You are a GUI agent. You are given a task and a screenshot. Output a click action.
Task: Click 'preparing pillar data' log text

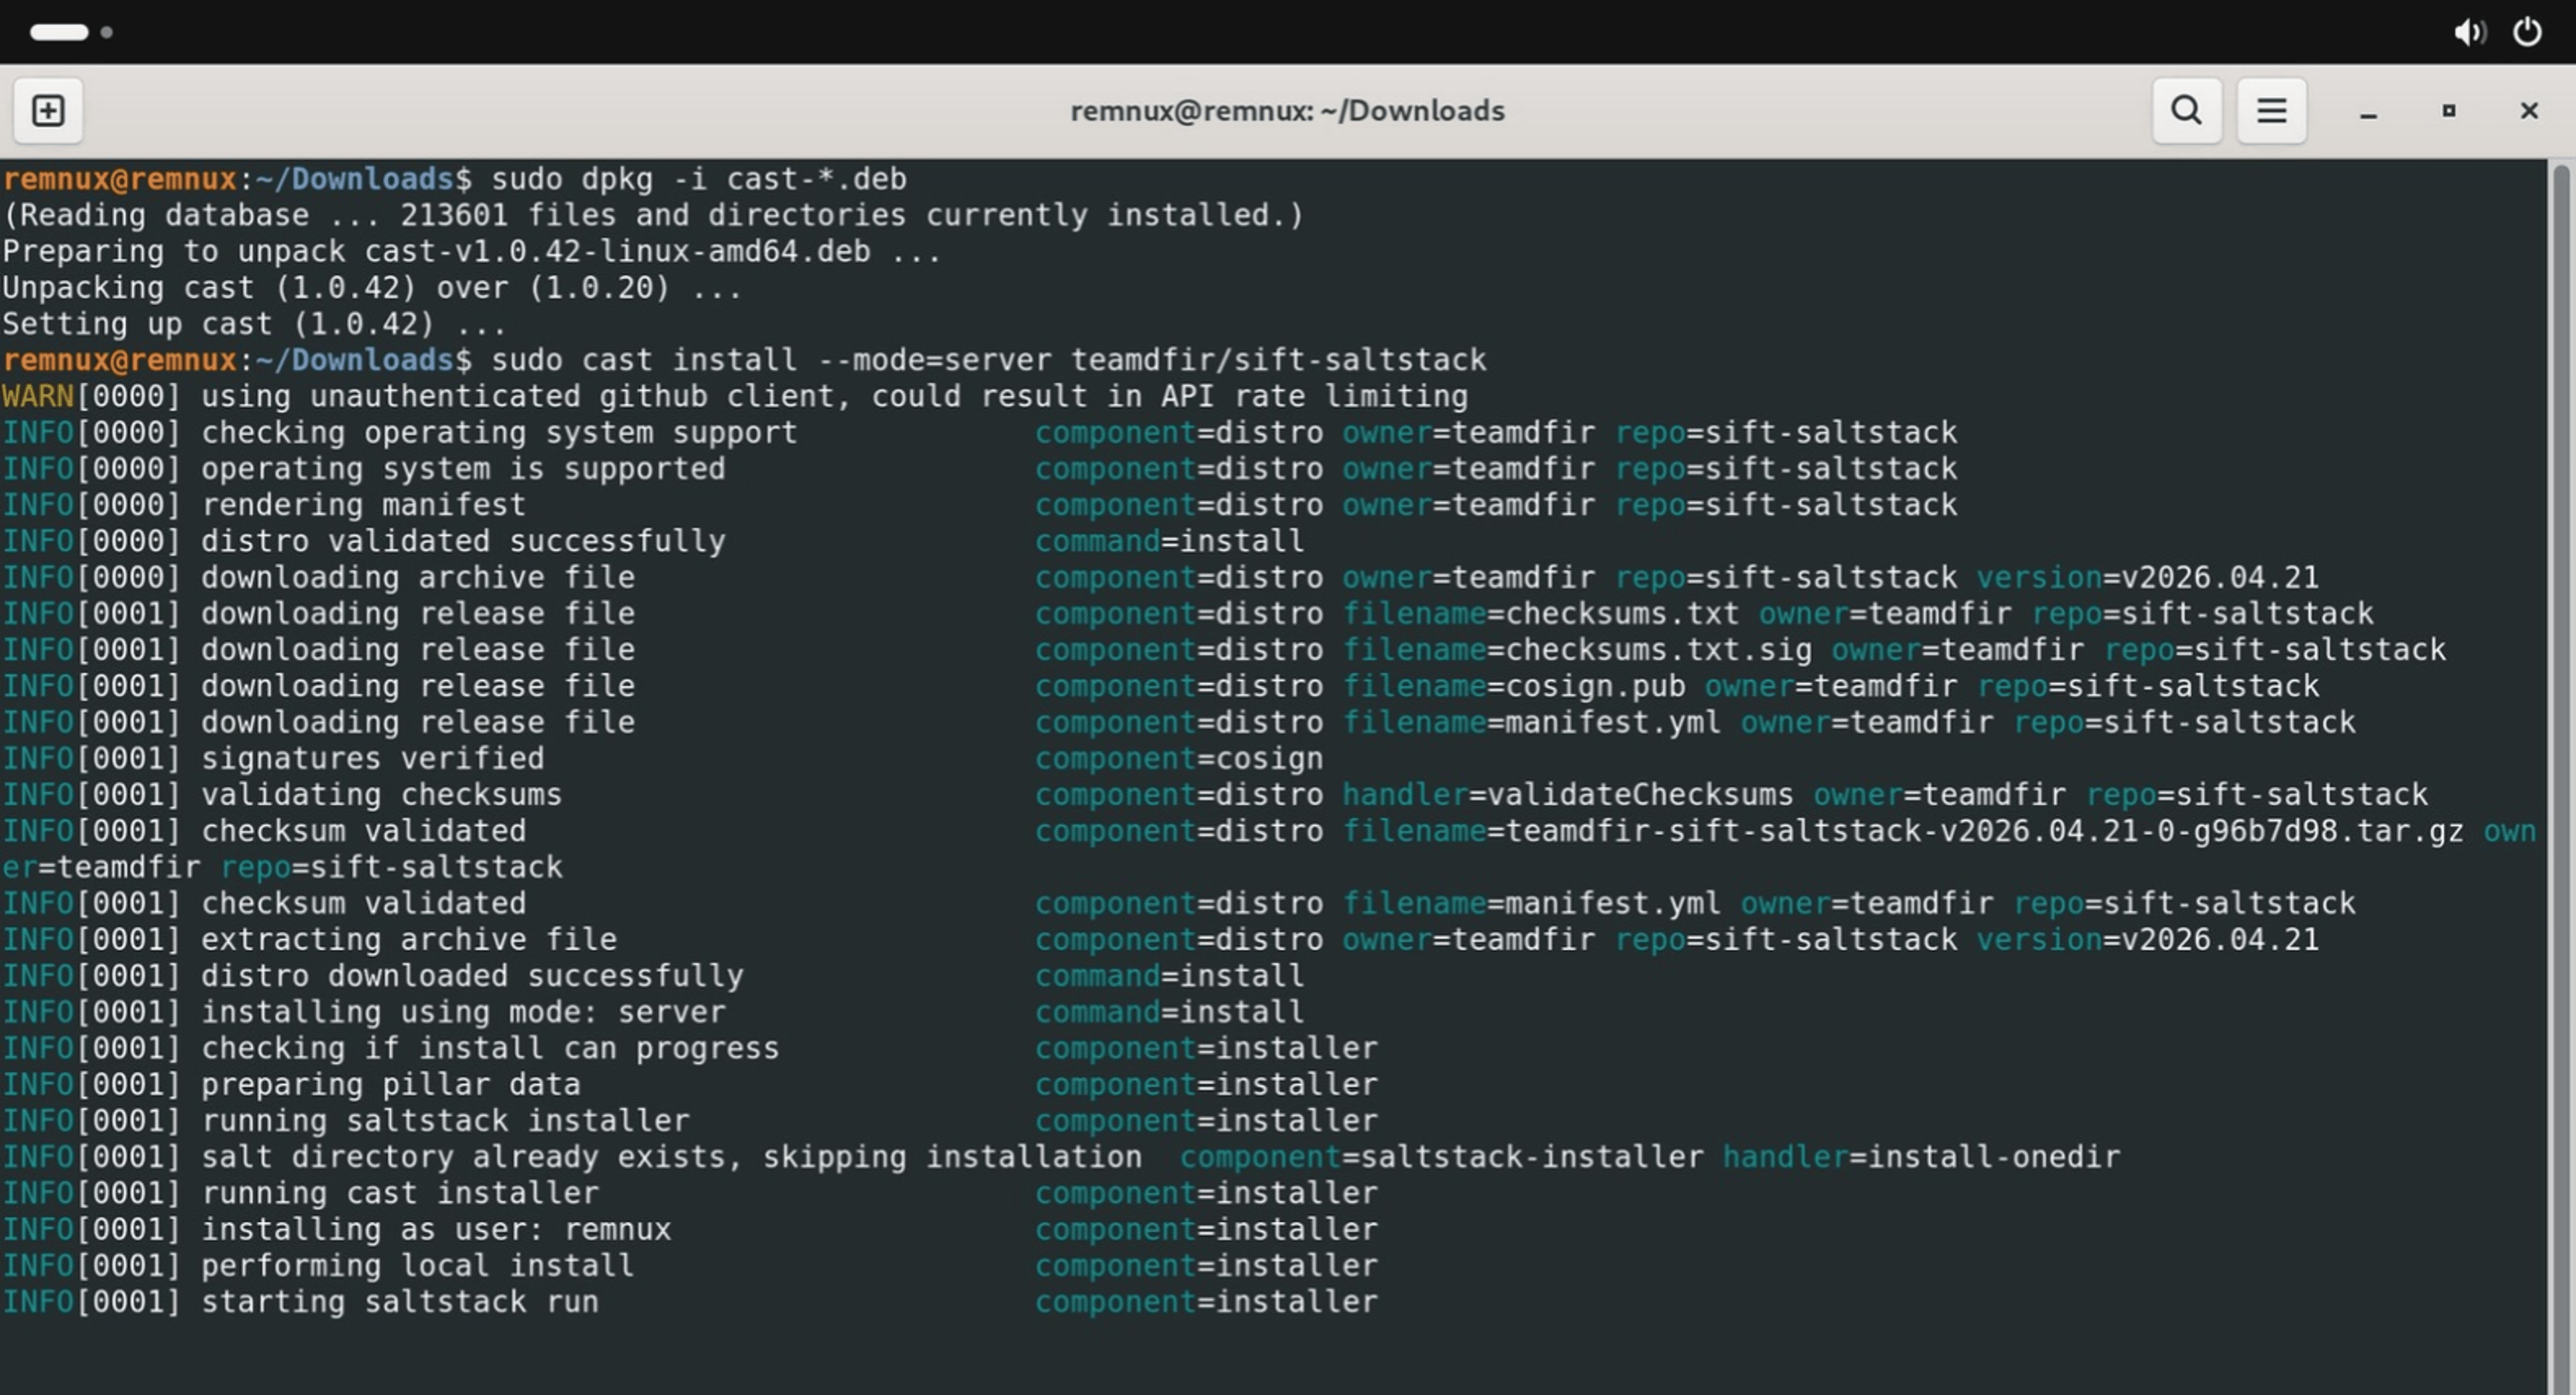[390, 1085]
